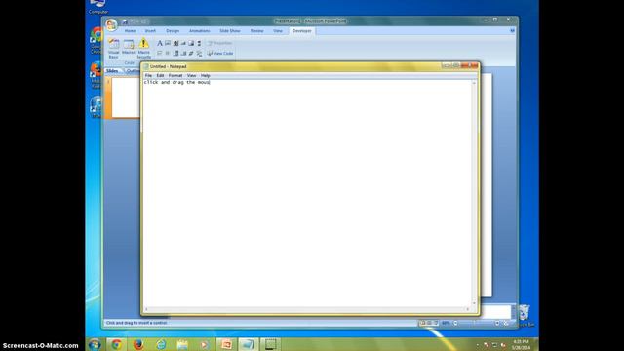Select the Check Box control
624x351 pixels.
coord(160,53)
